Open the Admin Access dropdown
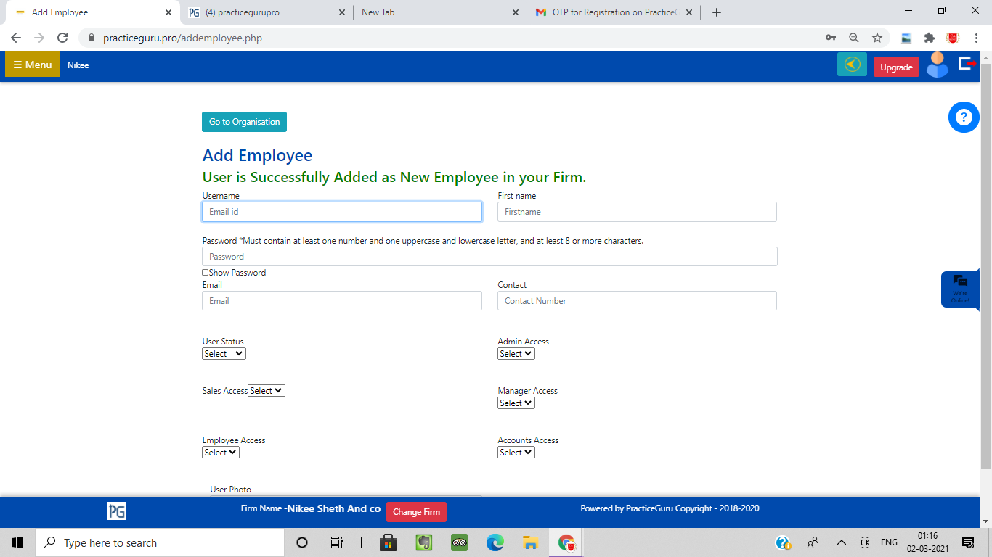 pyautogui.click(x=516, y=354)
